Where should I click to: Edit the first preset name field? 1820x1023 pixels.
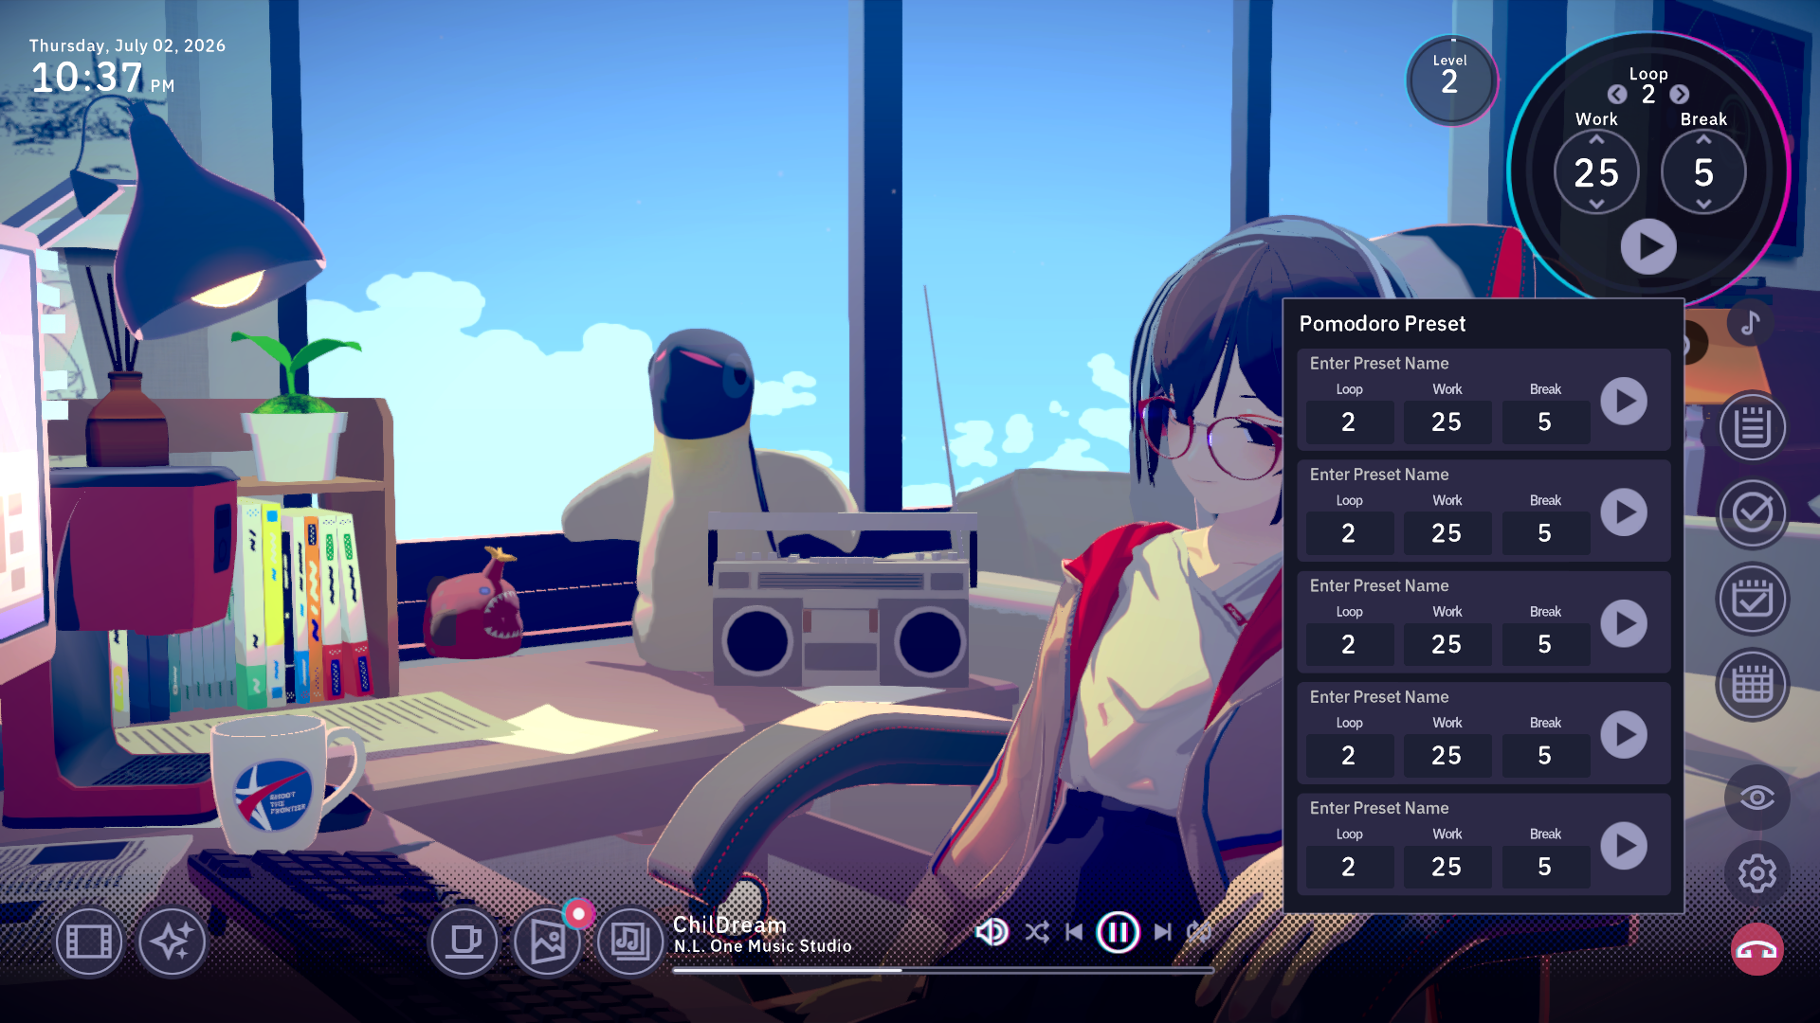[x=1379, y=364]
